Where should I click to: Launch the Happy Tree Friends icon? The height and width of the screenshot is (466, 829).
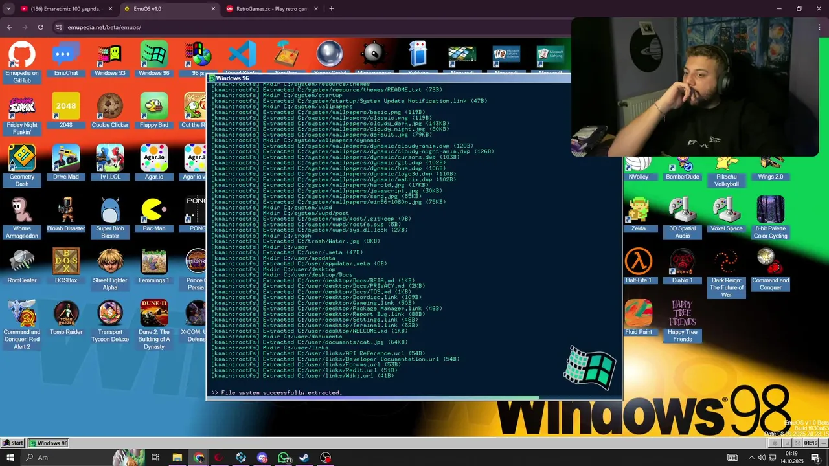click(683, 321)
